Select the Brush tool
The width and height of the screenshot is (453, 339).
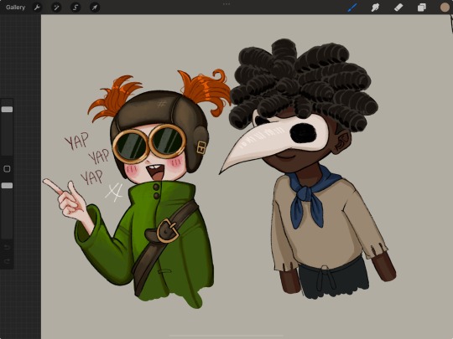[352, 8]
